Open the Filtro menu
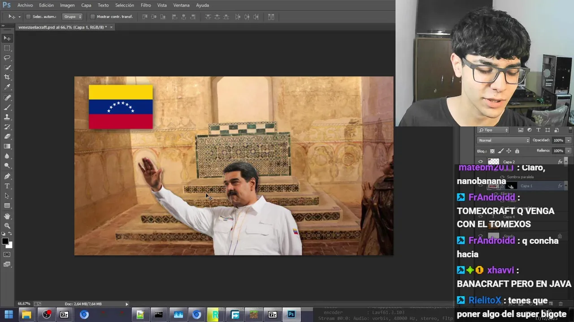The width and height of the screenshot is (574, 322). point(146,5)
